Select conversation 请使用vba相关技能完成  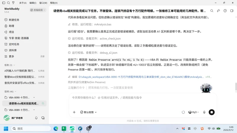[x=24, y=103]
